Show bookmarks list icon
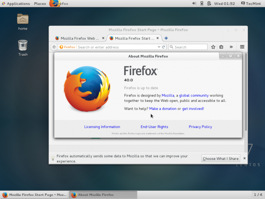Screen dimensions: 265x199 (221, 47)
